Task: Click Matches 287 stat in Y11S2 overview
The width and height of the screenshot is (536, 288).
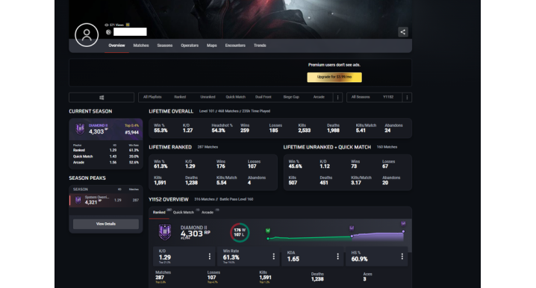Action: (160, 278)
